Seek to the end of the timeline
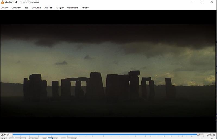Viewport: 217px width, 139px height. coord(203,134)
